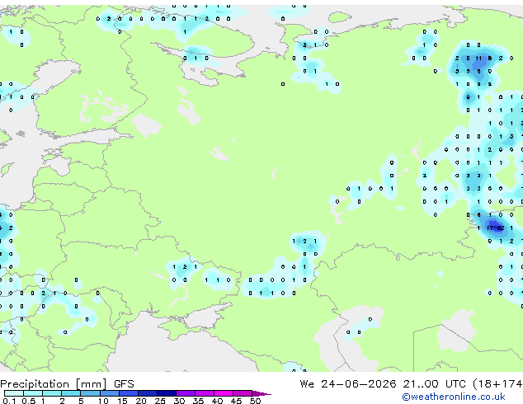523x404 pixels.
Task: Click the "30" legend scale label
Action: 180,401
